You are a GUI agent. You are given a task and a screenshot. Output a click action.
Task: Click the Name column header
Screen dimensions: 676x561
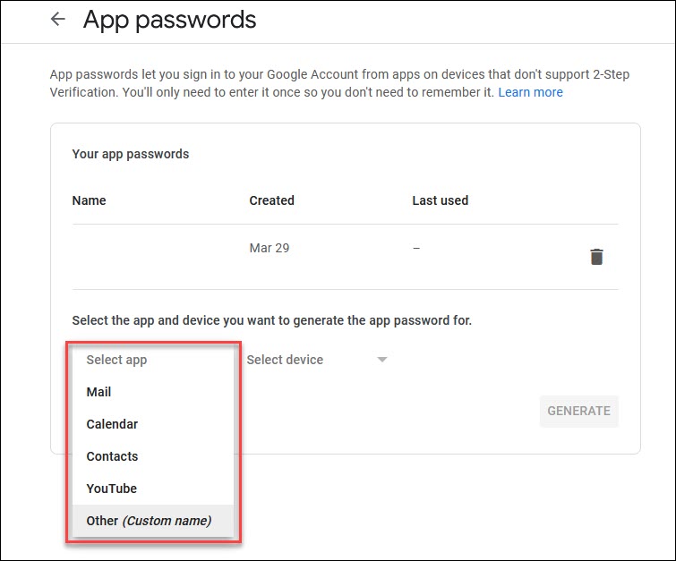(89, 200)
